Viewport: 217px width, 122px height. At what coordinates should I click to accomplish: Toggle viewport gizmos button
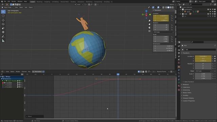[153, 7]
